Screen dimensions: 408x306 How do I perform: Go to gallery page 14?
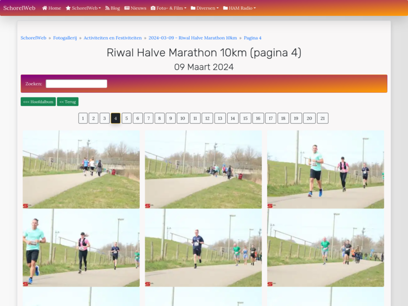click(x=233, y=118)
